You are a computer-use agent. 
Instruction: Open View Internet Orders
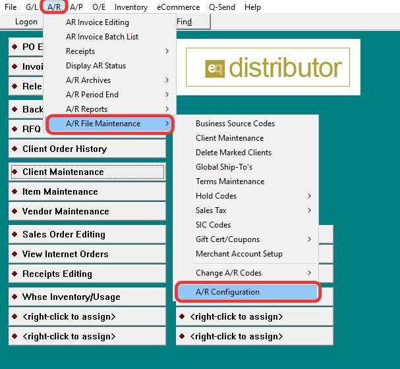[87, 254]
